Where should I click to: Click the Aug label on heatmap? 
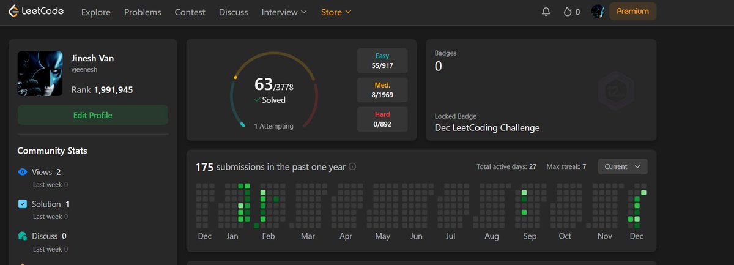tap(491, 236)
